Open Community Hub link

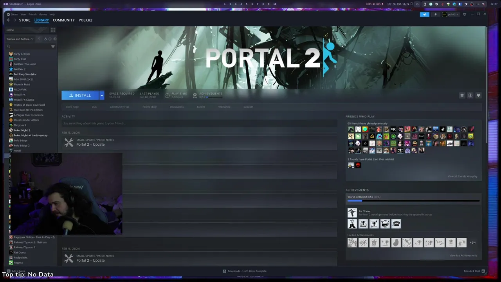pos(119,107)
